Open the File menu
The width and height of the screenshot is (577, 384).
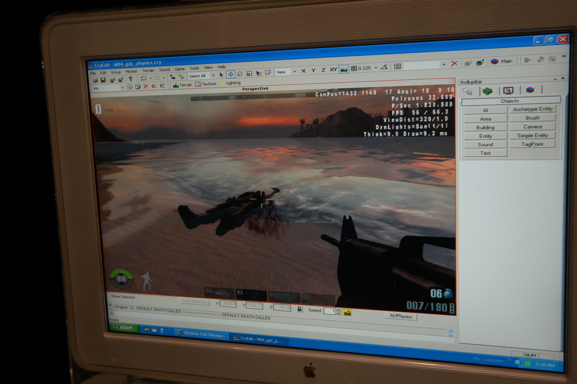tap(93, 73)
